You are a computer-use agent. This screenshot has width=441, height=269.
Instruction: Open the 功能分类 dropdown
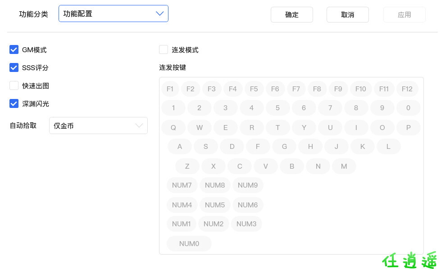(x=114, y=14)
